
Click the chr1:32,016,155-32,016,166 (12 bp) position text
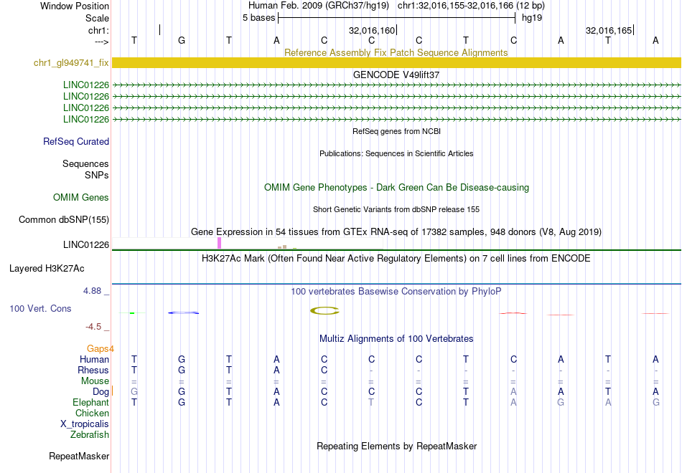click(471, 6)
